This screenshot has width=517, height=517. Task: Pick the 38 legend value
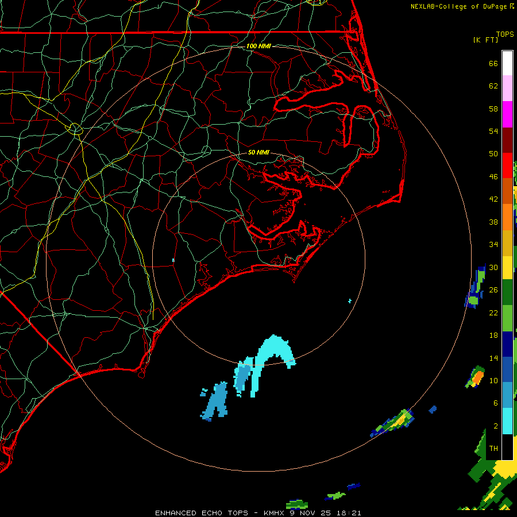pos(493,222)
